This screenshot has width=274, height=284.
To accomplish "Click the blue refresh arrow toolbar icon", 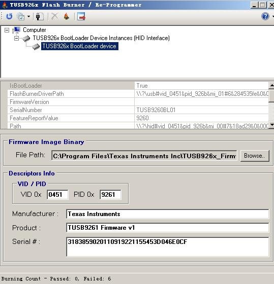I will pyautogui.click(x=9, y=16).
